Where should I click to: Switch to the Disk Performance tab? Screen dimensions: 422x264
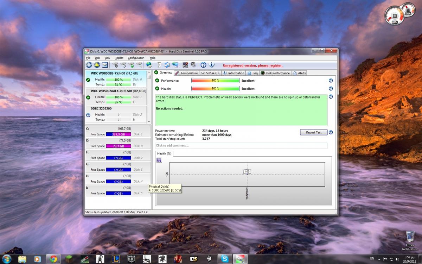(x=275, y=73)
